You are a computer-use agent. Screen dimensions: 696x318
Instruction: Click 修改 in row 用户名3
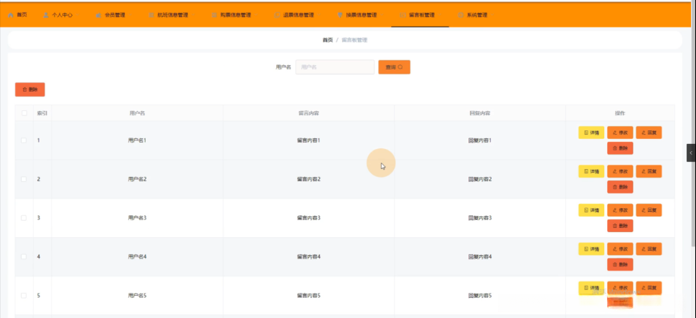(x=620, y=210)
